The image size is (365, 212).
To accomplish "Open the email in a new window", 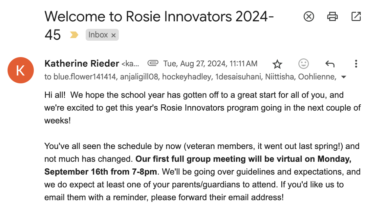I will [356, 16].
